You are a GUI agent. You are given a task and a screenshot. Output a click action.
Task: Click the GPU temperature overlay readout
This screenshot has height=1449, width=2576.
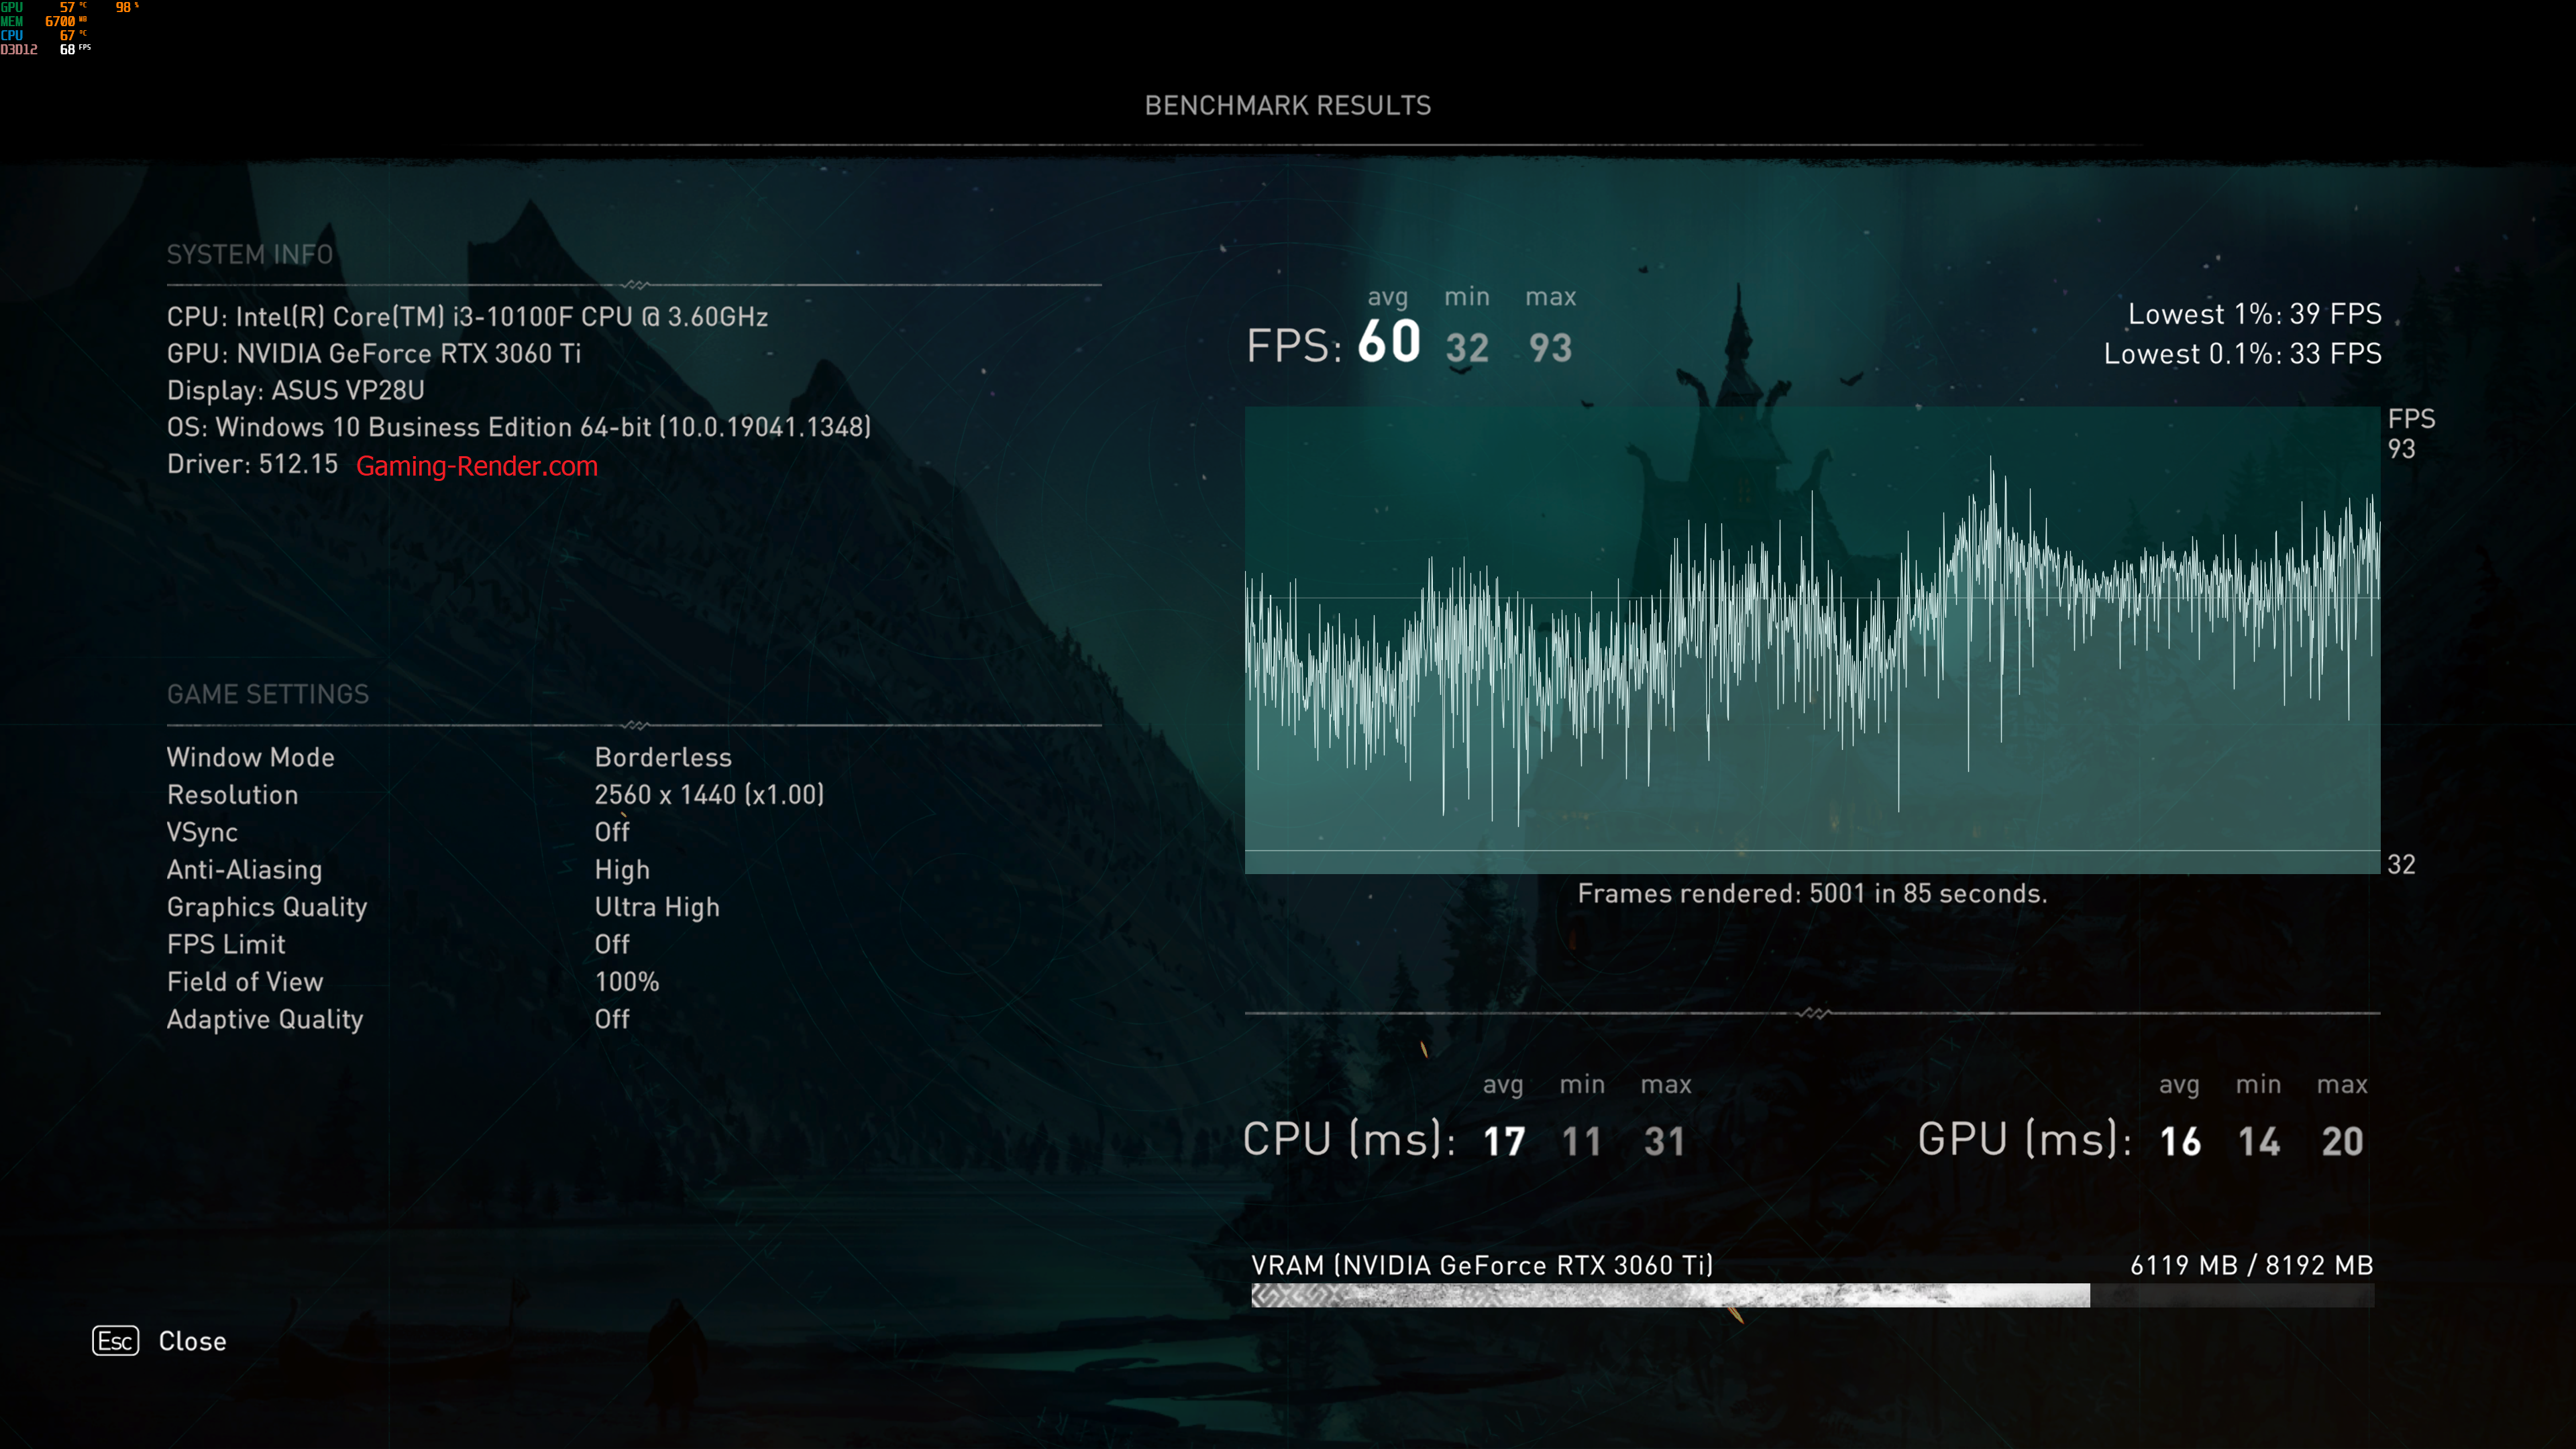[68, 7]
